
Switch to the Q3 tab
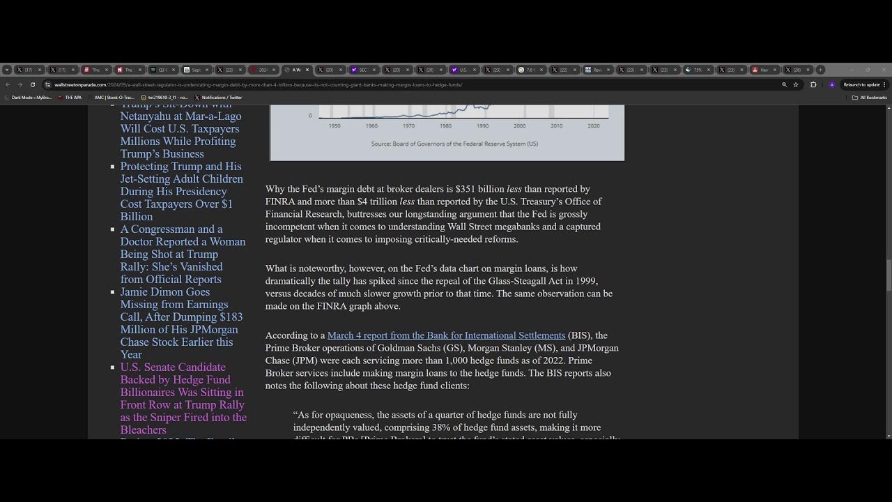pyautogui.click(x=162, y=70)
